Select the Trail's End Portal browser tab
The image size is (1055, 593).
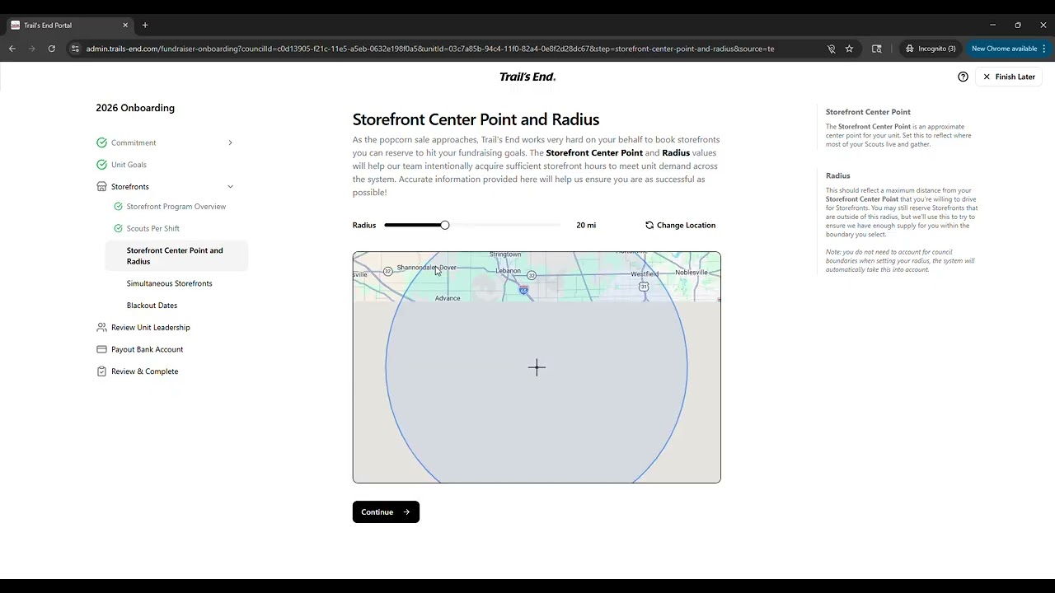(69, 26)
